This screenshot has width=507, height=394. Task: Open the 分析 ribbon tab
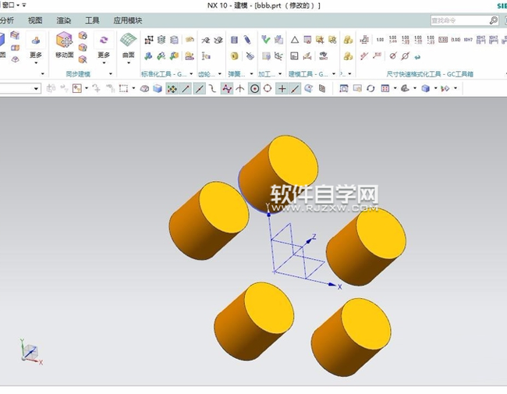click(x=6, y=20)
